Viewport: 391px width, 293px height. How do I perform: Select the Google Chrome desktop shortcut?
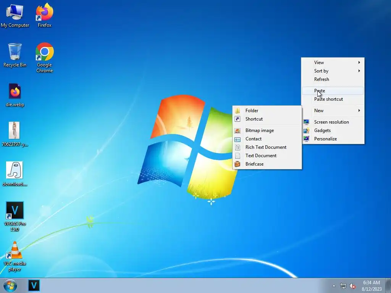44,58
